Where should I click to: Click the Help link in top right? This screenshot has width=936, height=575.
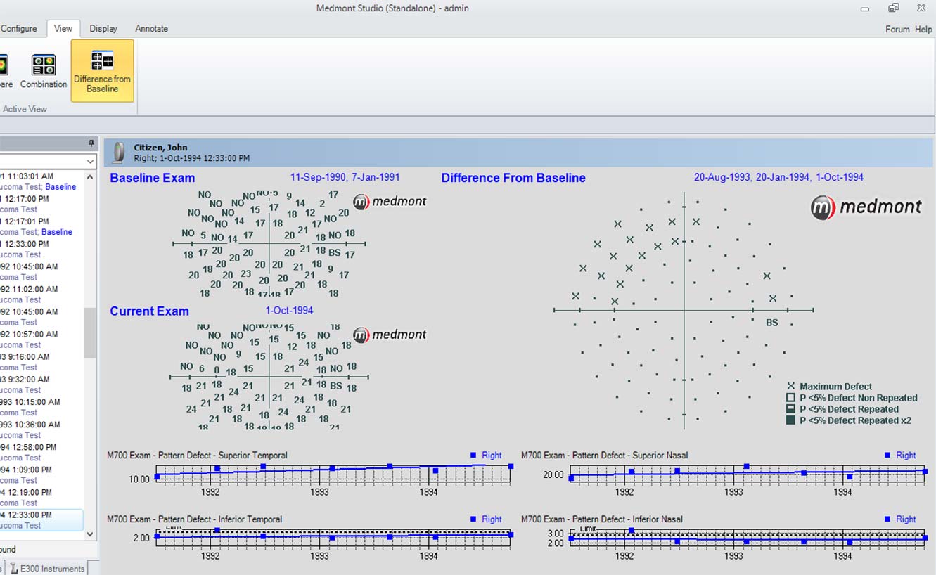(x=923, y=30)
